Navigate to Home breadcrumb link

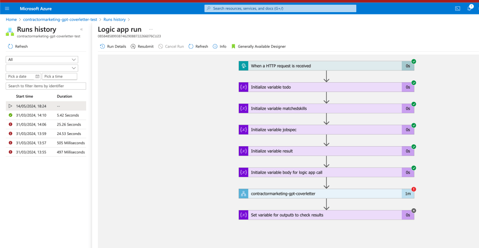click(11, 20)
